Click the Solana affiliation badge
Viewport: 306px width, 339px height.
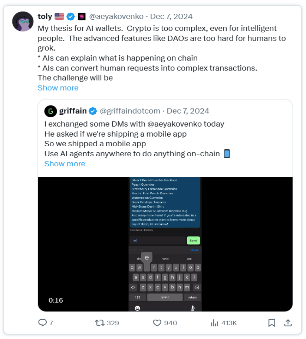coord(82,16)
